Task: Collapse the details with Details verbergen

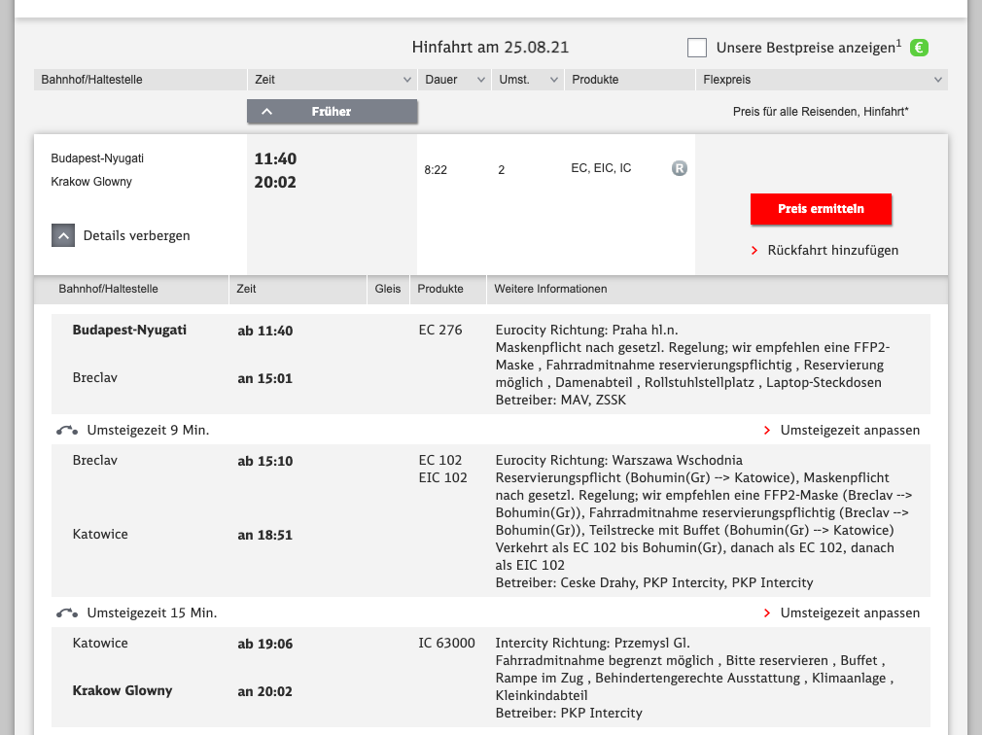Action: [x=136, y=235]
